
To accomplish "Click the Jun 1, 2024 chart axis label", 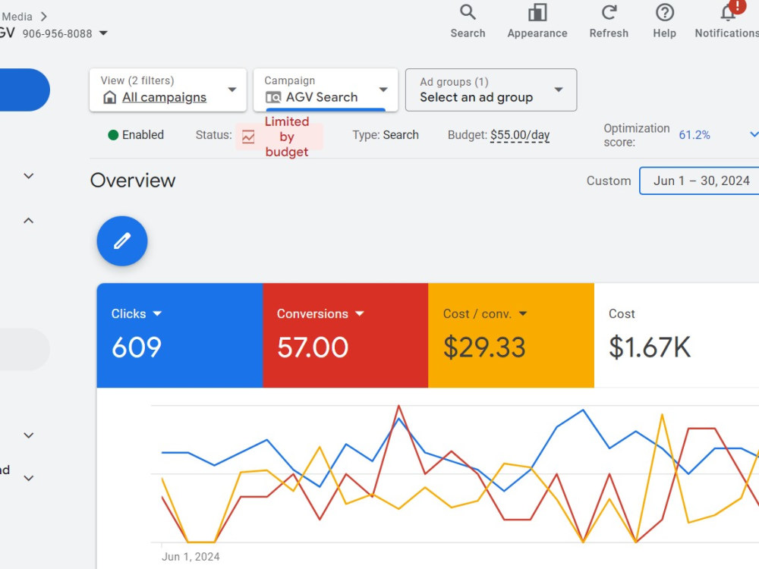I will (x=191, y=557).
